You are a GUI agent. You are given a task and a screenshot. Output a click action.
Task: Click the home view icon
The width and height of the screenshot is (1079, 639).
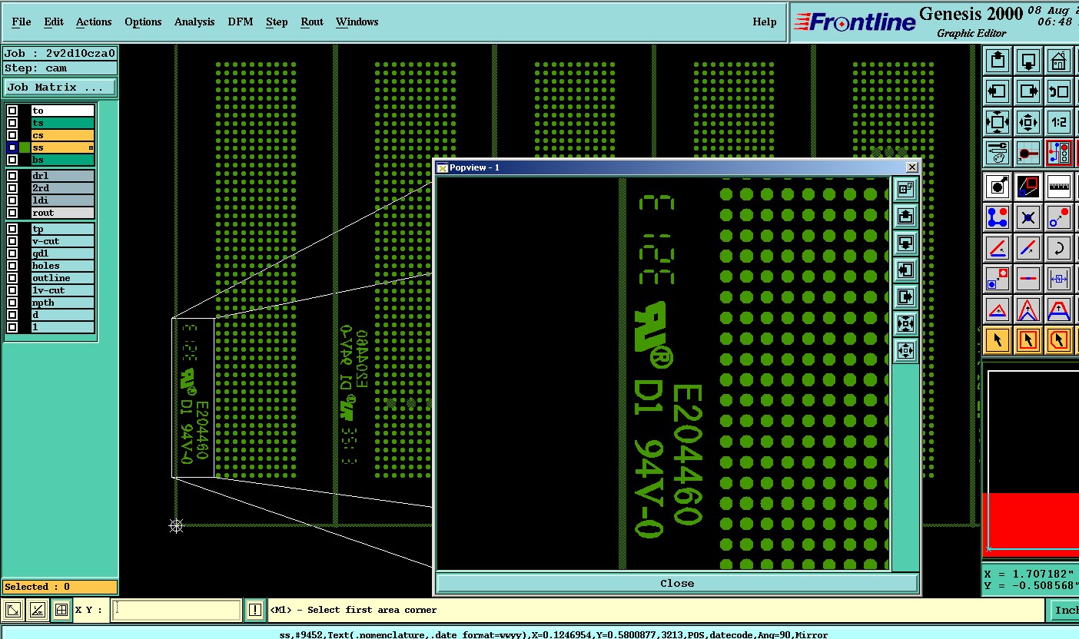(x=1059, y=60)
